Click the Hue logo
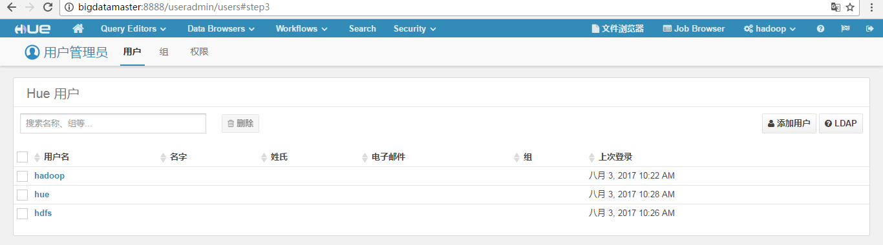Viewport: 883px width, 245px height. (x=32, y=29)
